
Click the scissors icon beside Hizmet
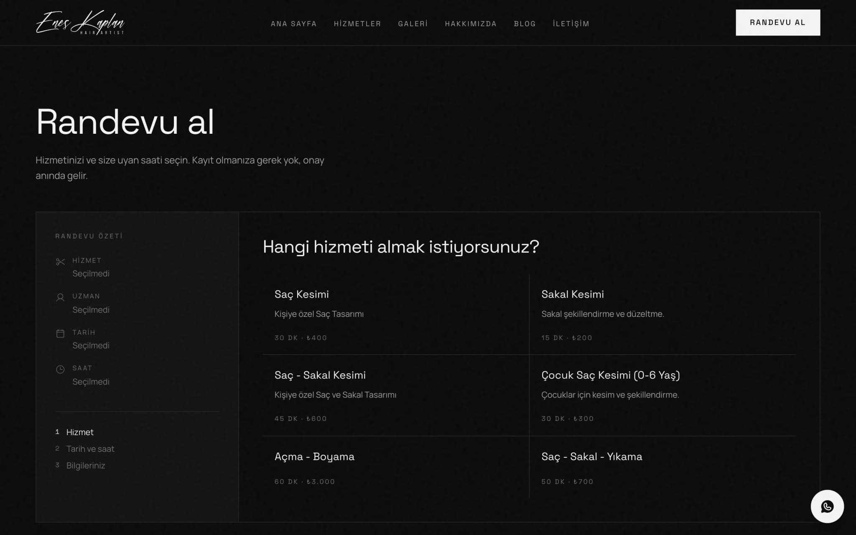(x=60, y=262)
